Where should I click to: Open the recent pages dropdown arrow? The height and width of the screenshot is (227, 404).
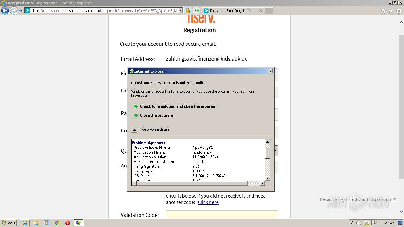pyautogui.click(x=21, y=11)
